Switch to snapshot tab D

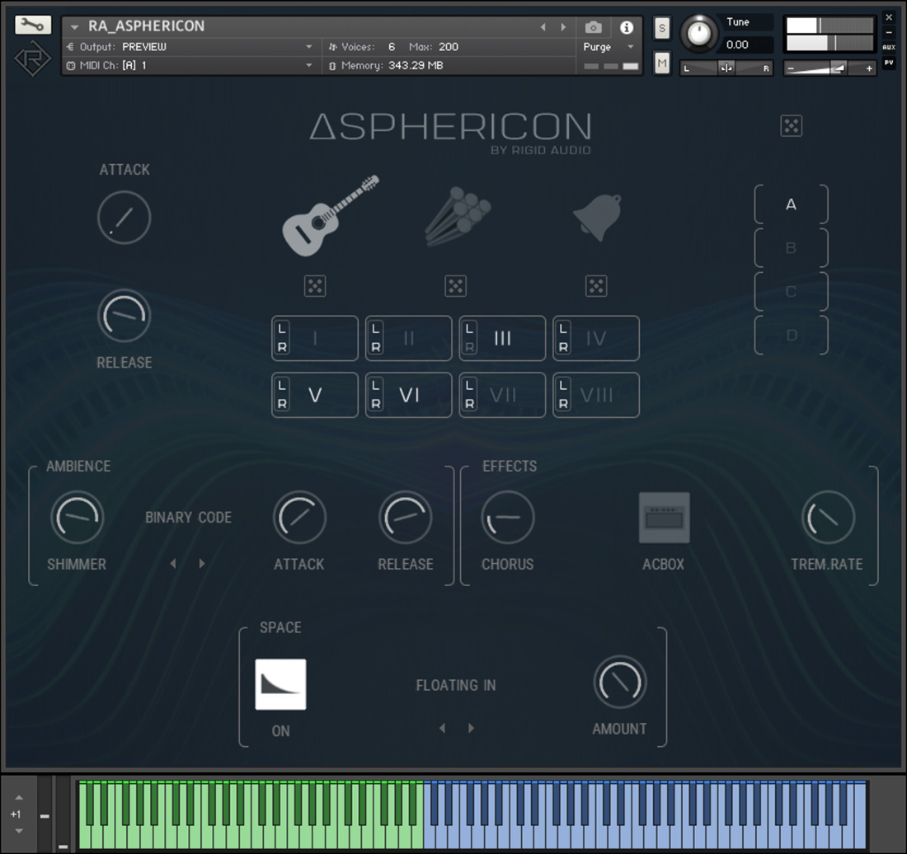[792, 335]
